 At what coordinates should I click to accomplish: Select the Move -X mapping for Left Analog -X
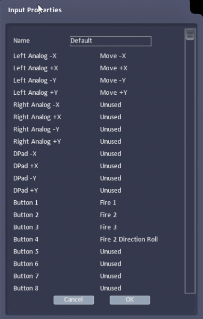(113, 56)
